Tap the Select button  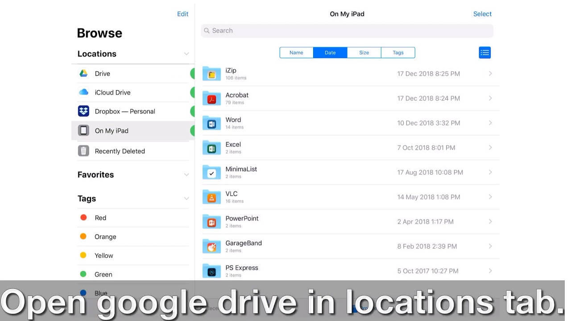point(482,14)
